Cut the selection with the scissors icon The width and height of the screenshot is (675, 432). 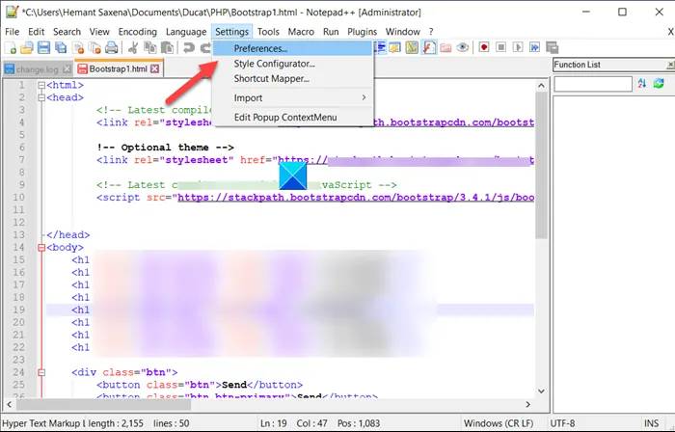coord(133,48)
